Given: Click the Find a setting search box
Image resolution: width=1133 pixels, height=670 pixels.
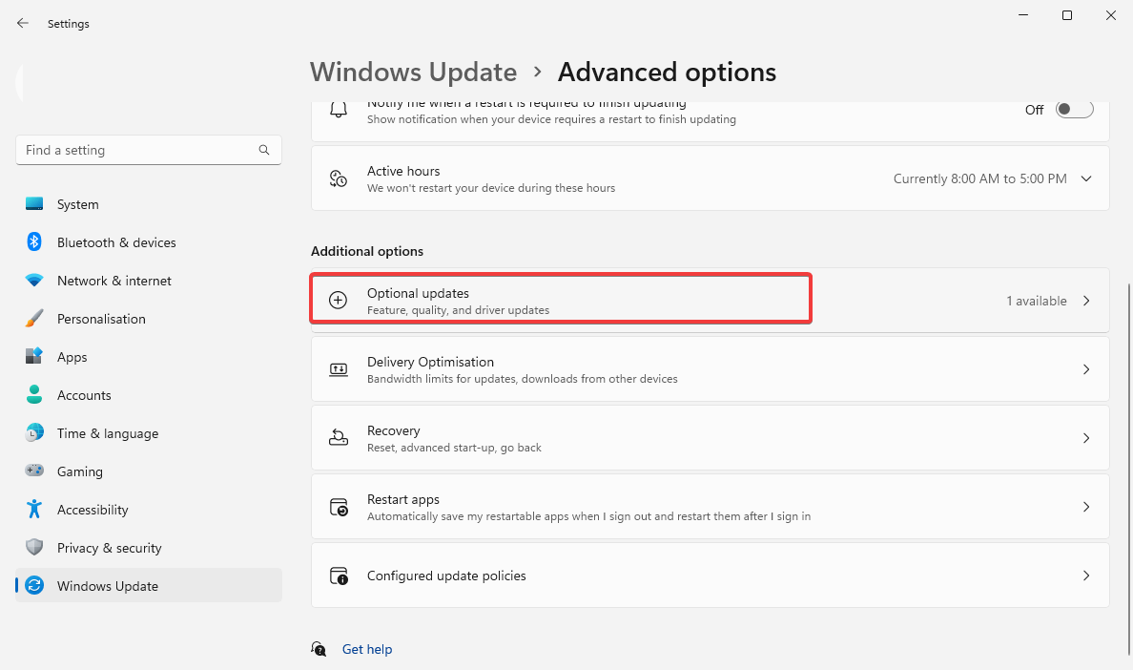Looking at the screenshot, I should pos(148,150).
